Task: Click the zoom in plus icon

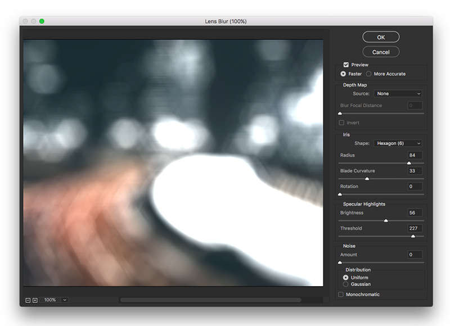Action: 35,300
